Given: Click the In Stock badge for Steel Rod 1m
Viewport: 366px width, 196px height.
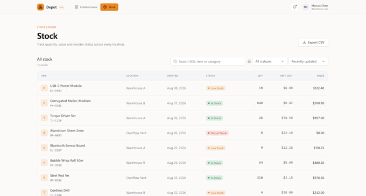Looking at the screenshot, I should coord(215,178).
